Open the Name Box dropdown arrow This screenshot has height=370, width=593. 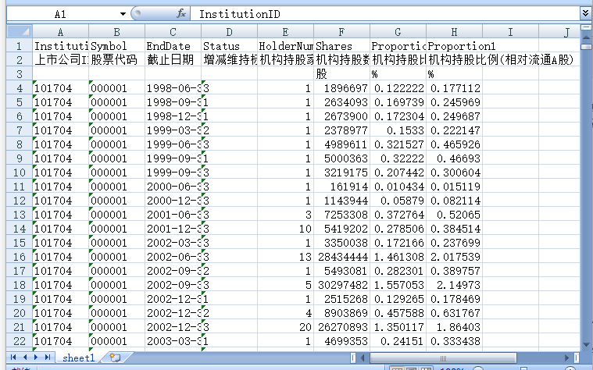pos(123,14)
